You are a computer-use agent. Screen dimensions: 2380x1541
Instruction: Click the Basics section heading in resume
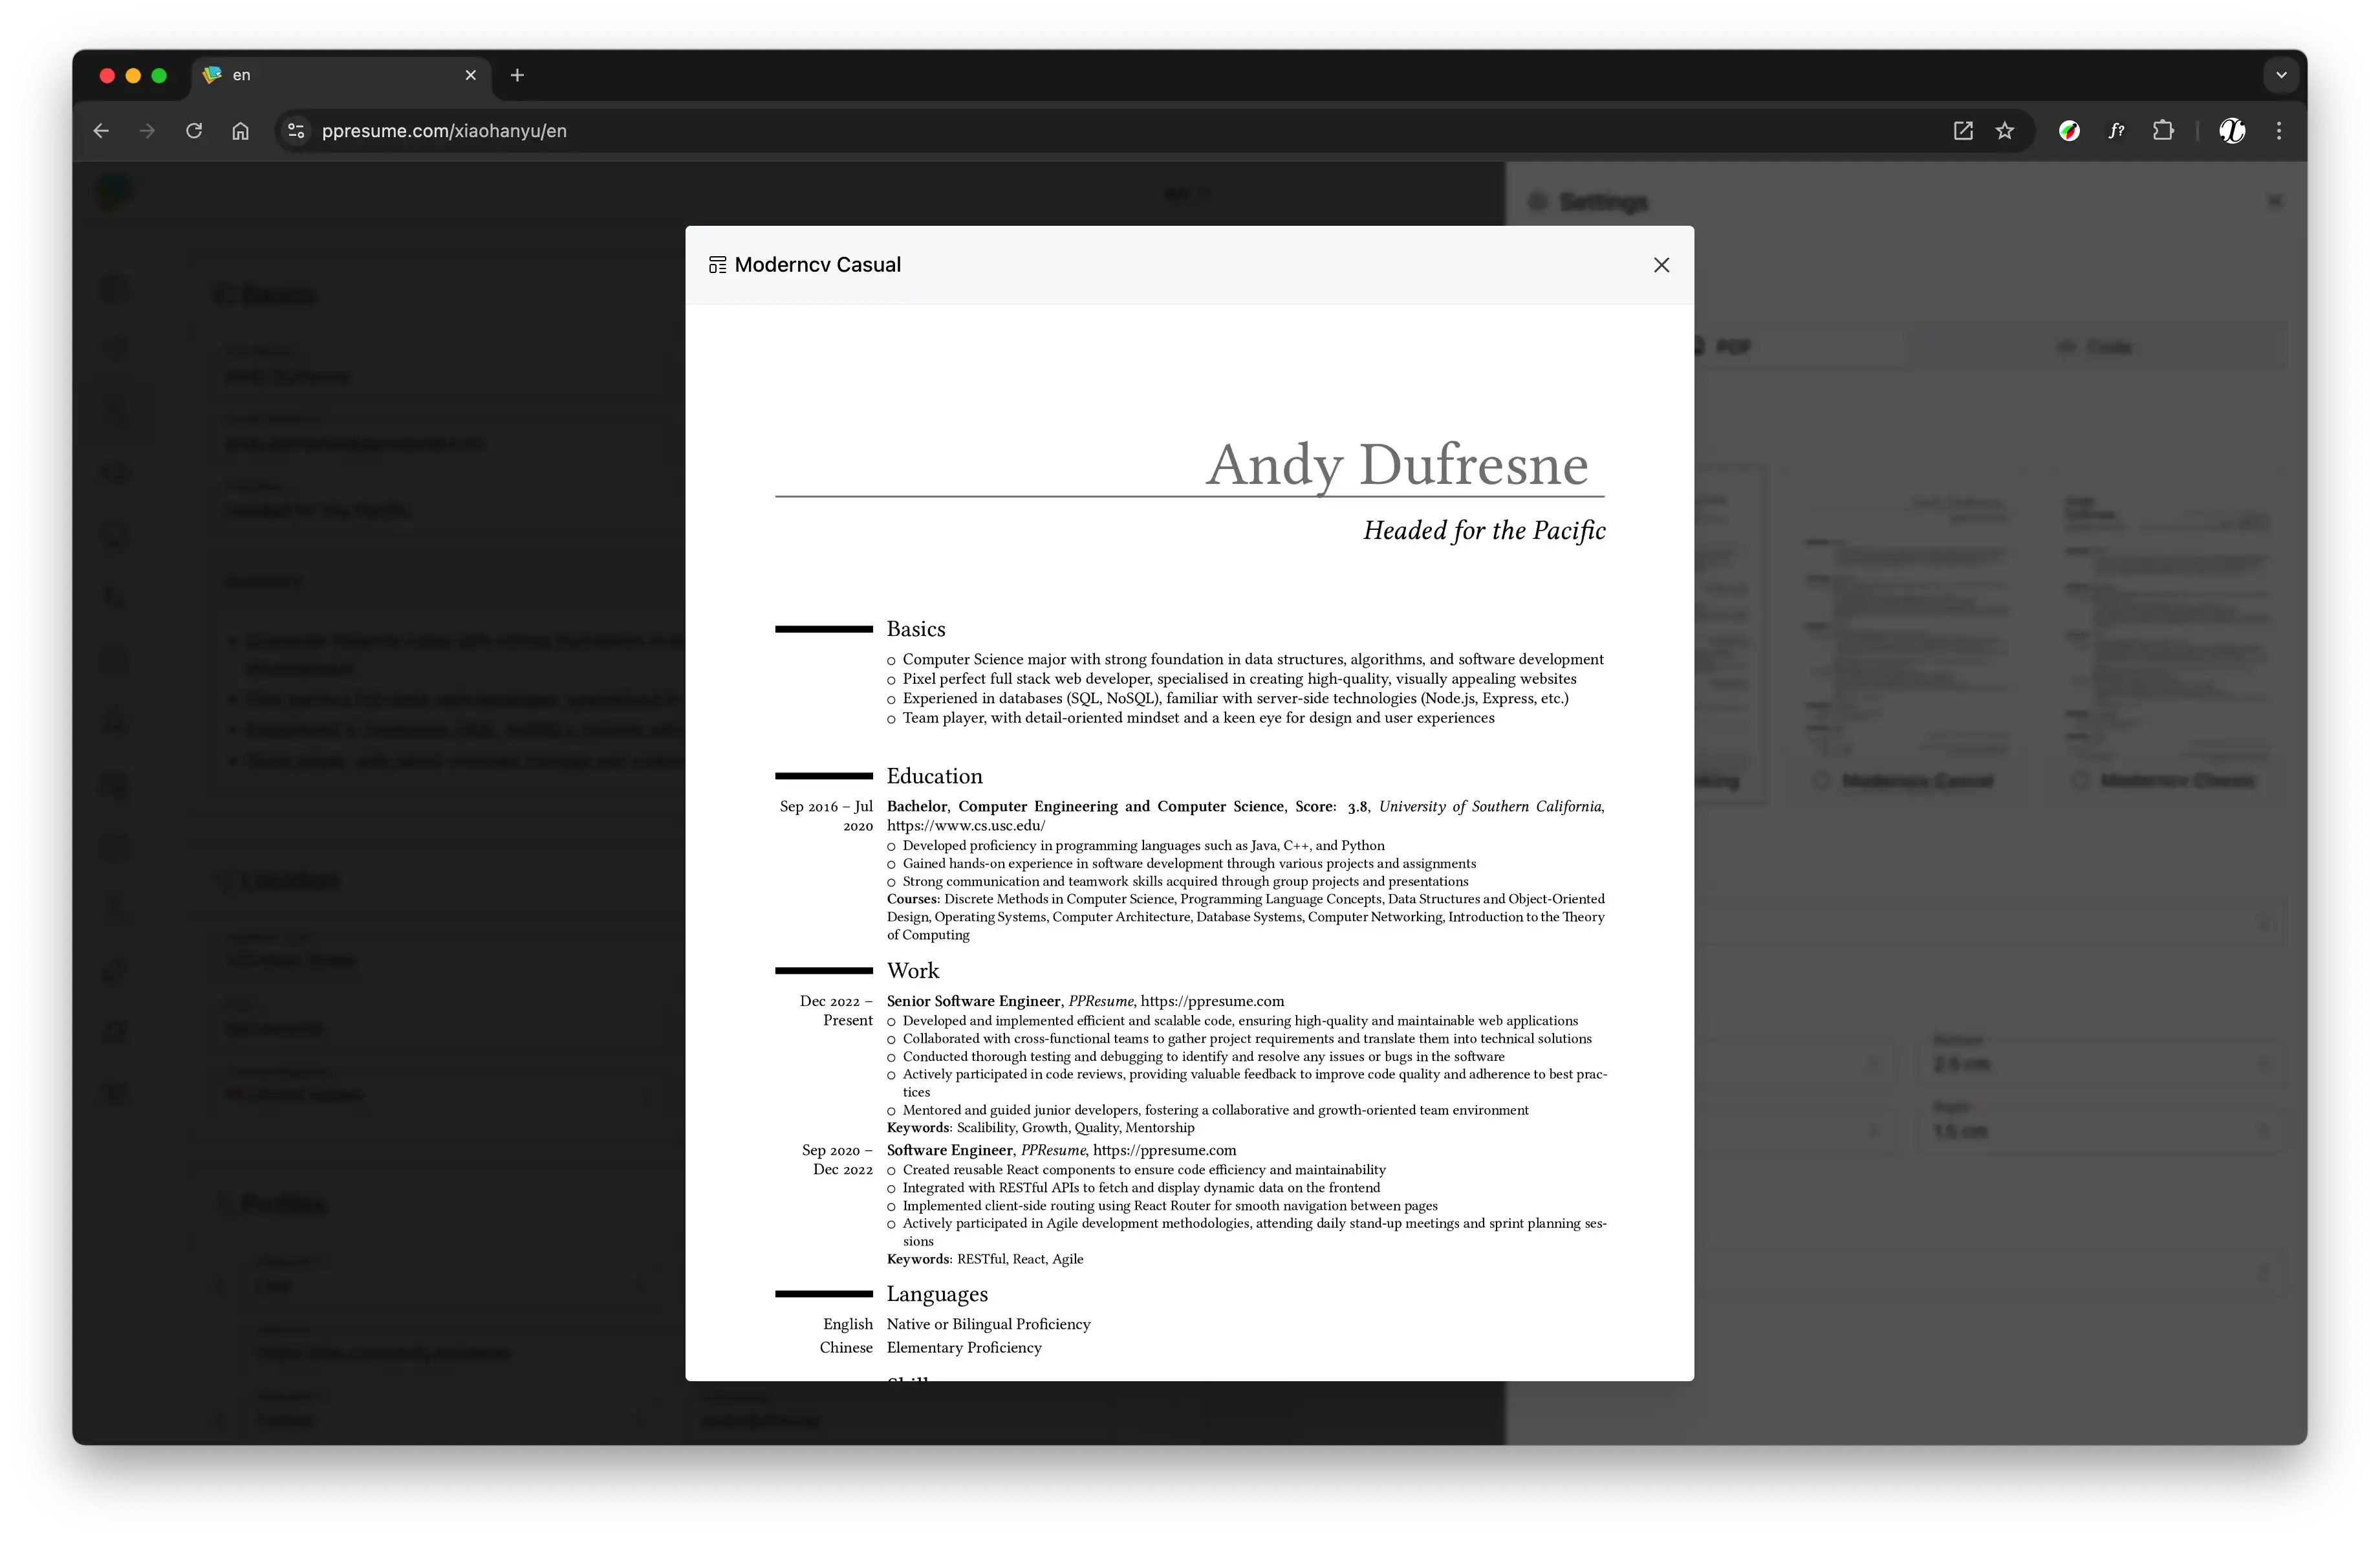tap(916, 629)
